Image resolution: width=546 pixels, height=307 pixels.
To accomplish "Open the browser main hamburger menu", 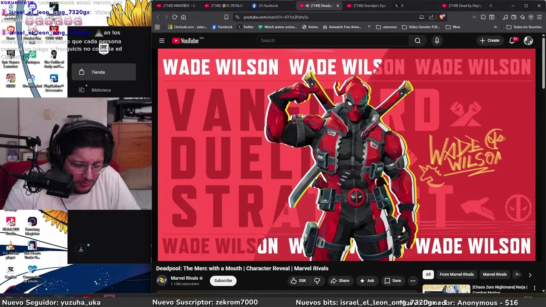I will (540, 17).
